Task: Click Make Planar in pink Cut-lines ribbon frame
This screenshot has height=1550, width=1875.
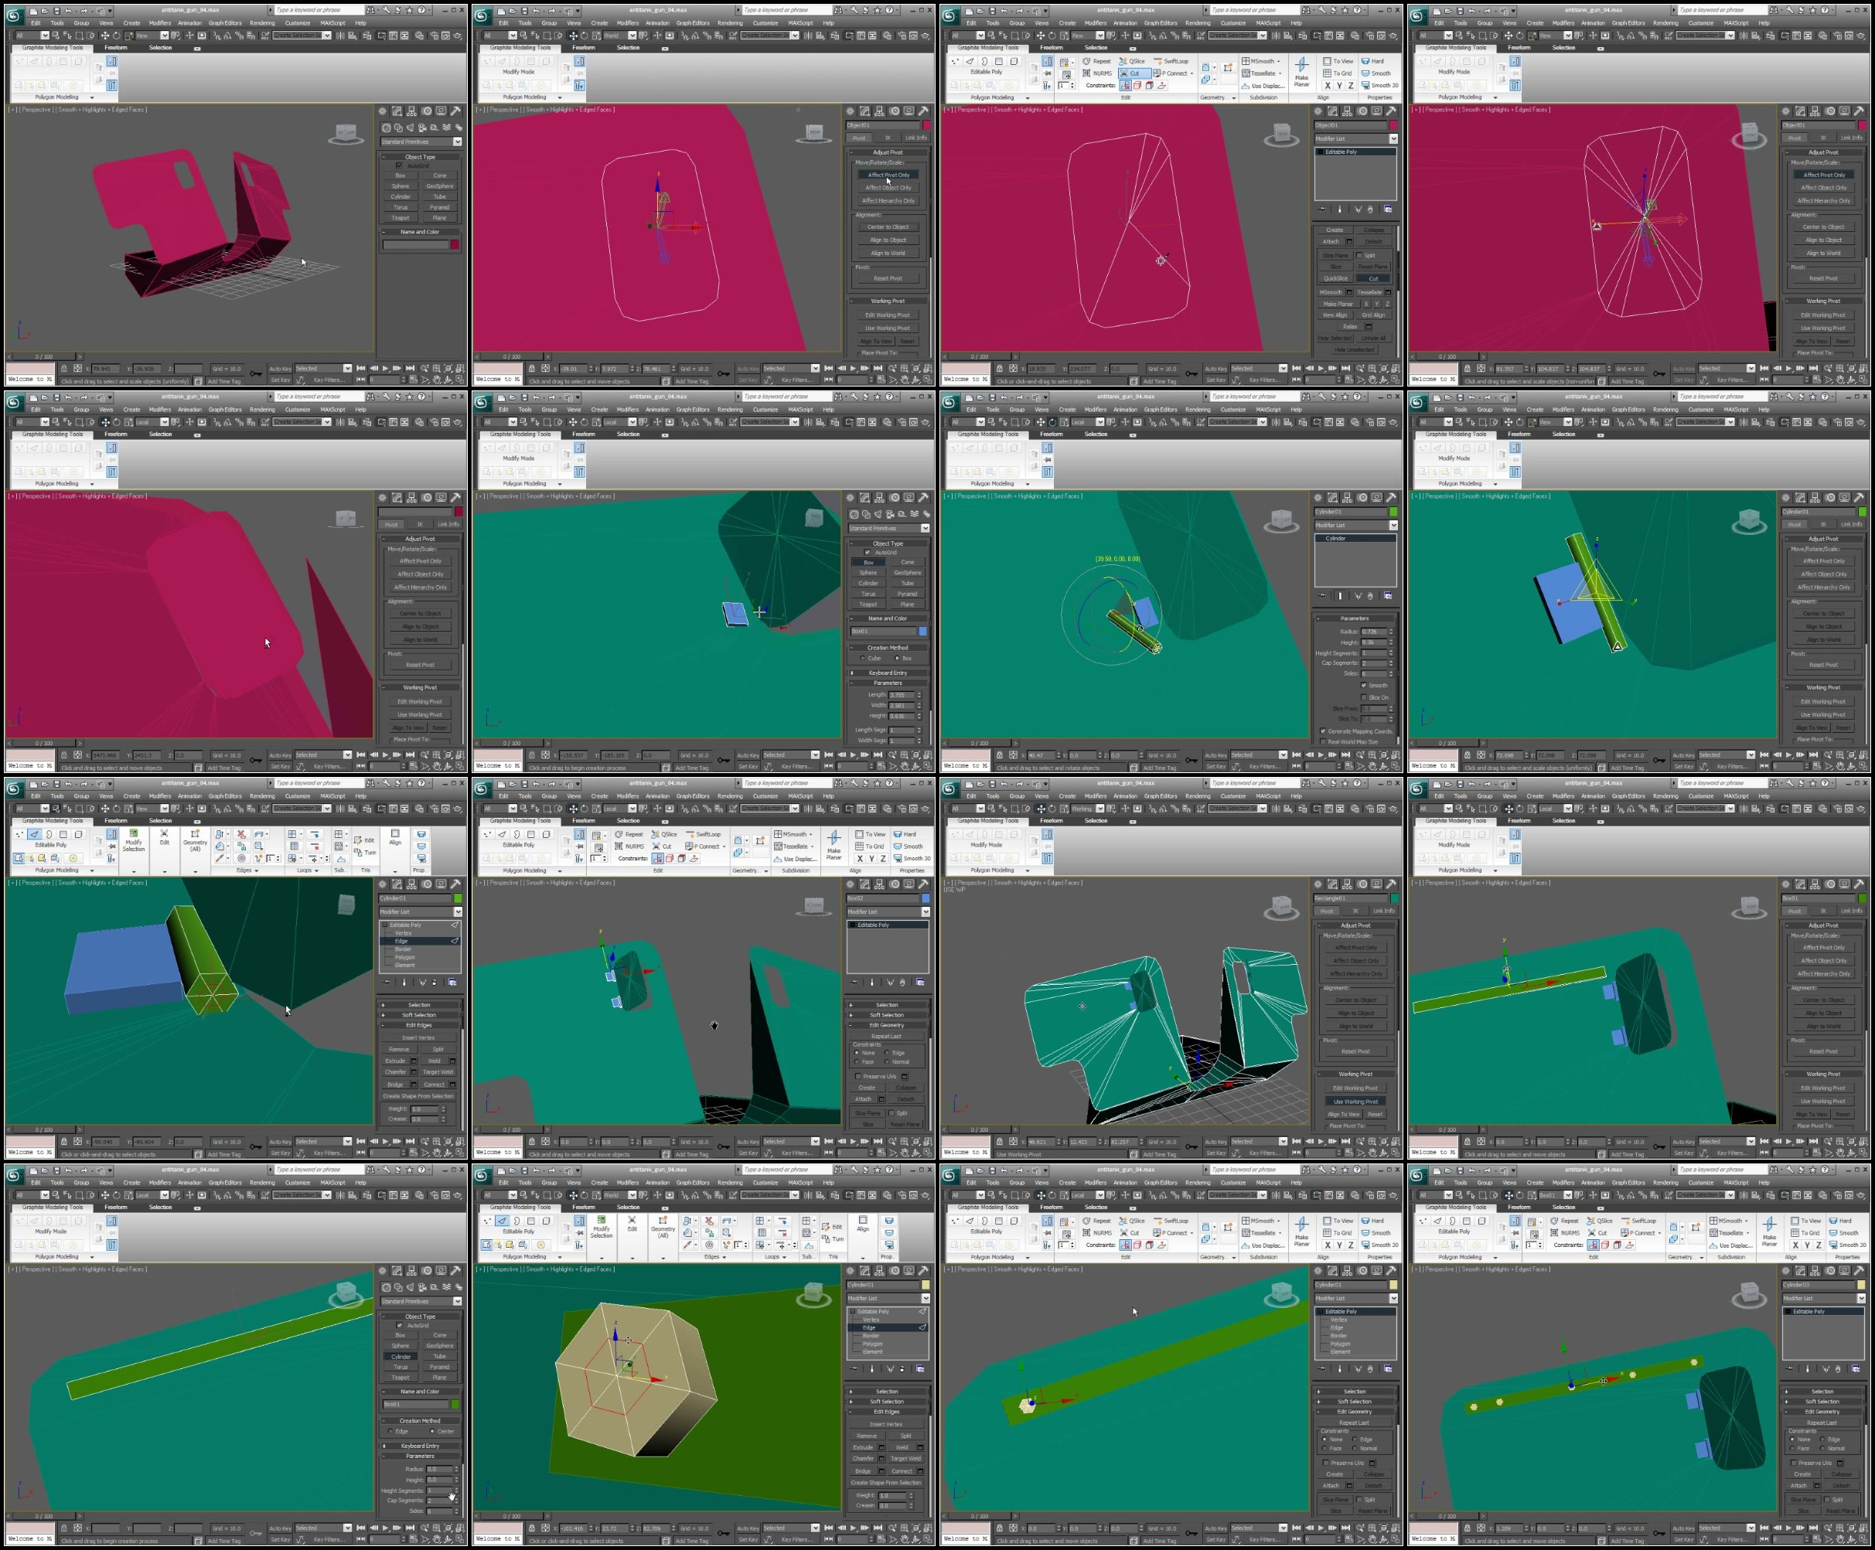Action: coord(1302,71)
